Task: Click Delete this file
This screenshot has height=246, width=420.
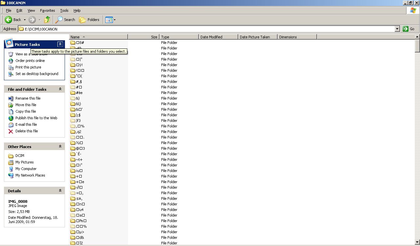Action: point(27,131)
